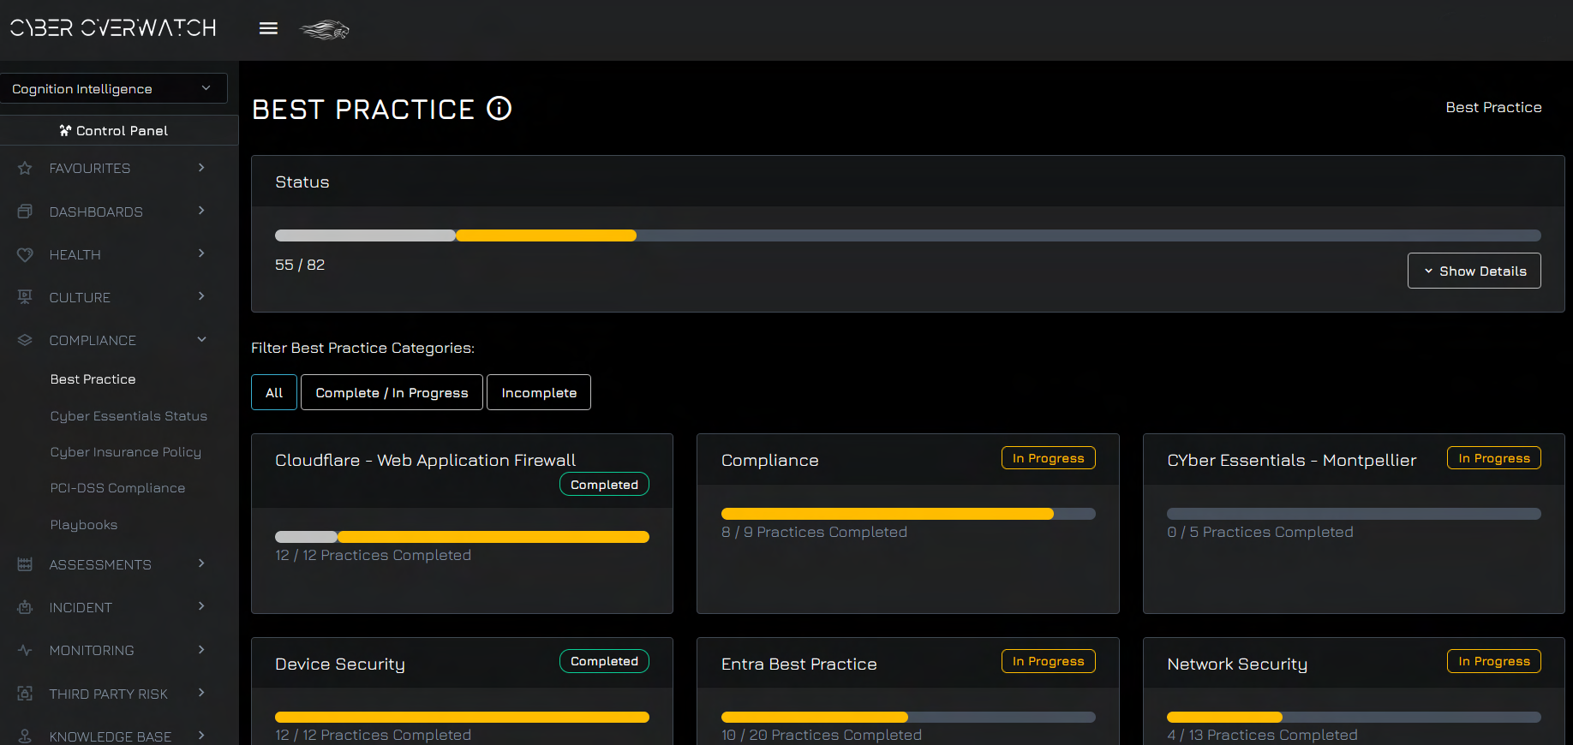Click "0 / 5 Practices Completed" text
Viewport: 1573px width, 745px height.
pos(1259,533)
